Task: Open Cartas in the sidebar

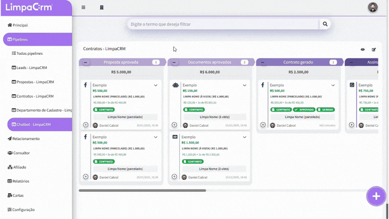Action: 15,195
